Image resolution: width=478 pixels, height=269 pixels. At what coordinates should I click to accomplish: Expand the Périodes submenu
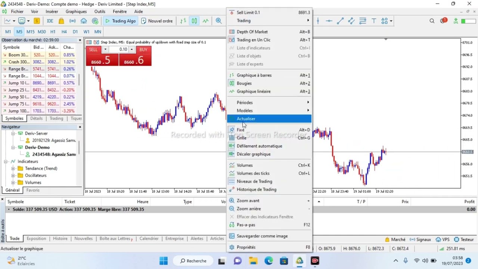pyautogui.click(x=269, y=102)
